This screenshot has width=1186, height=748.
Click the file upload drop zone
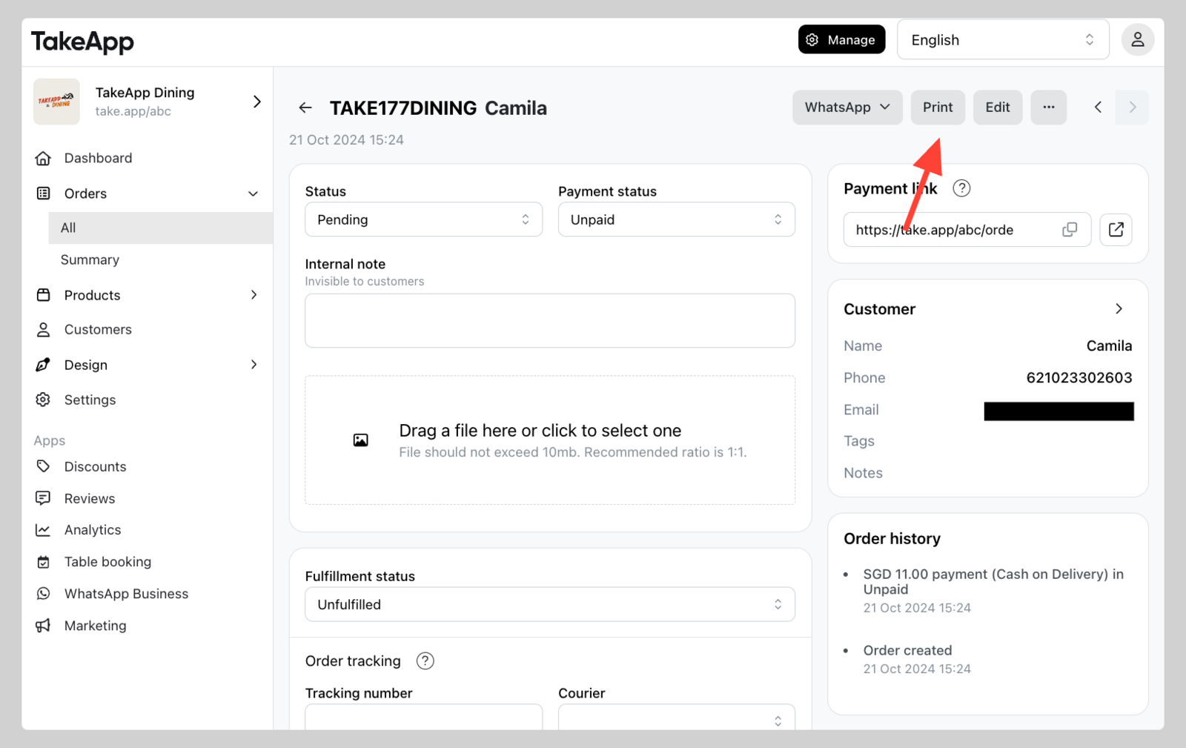click(x=550, y=440)
